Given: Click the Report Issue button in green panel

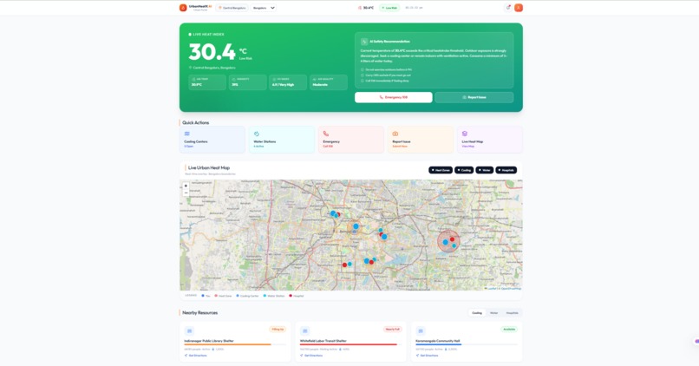Looking at the screenshot, I should (474, 97).
